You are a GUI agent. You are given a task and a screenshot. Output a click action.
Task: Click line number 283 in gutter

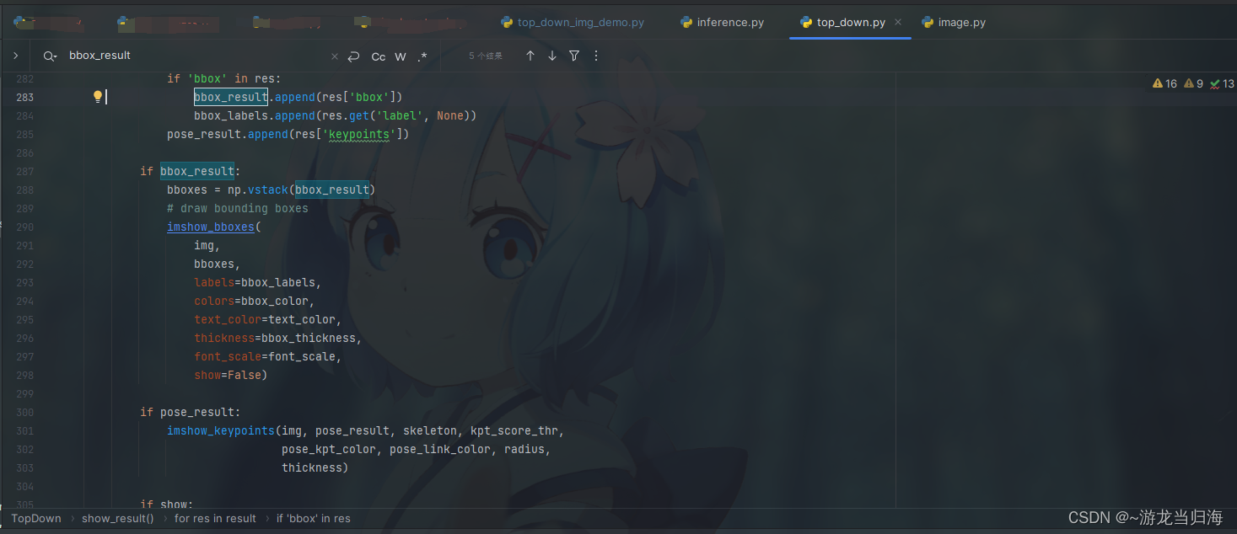24,97
